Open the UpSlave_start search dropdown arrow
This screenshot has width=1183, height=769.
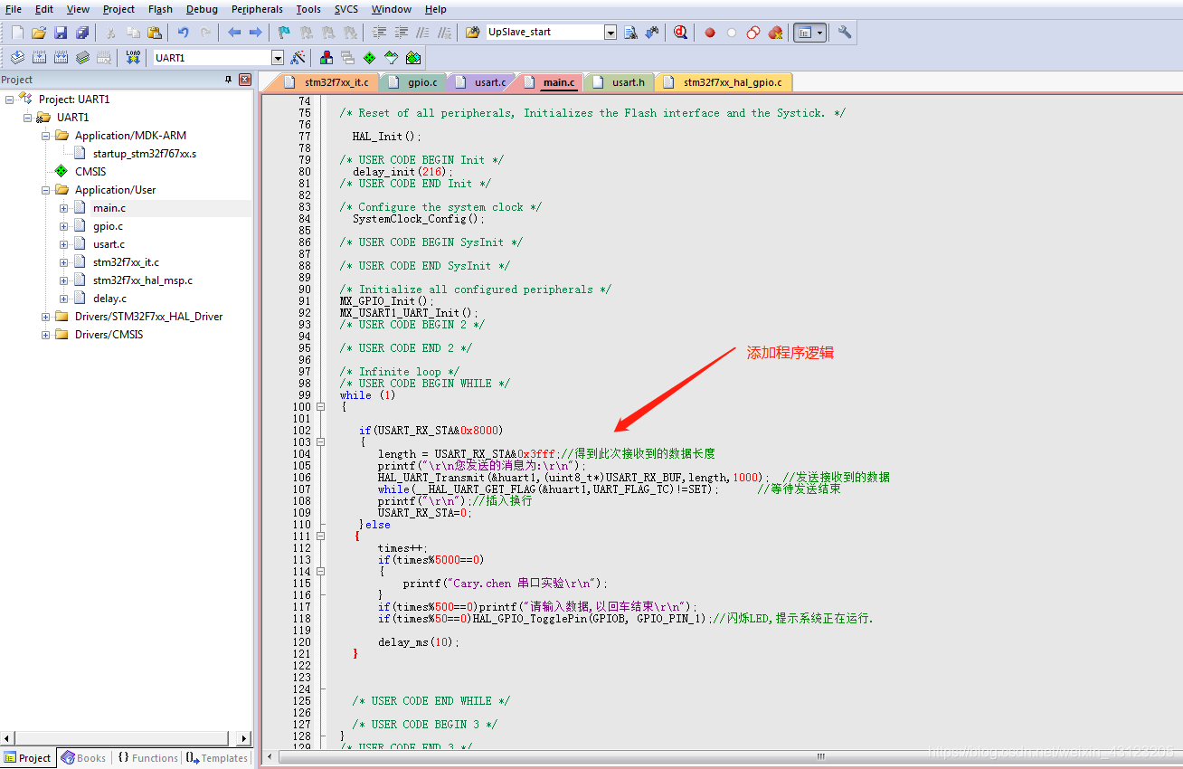point(610,33)
